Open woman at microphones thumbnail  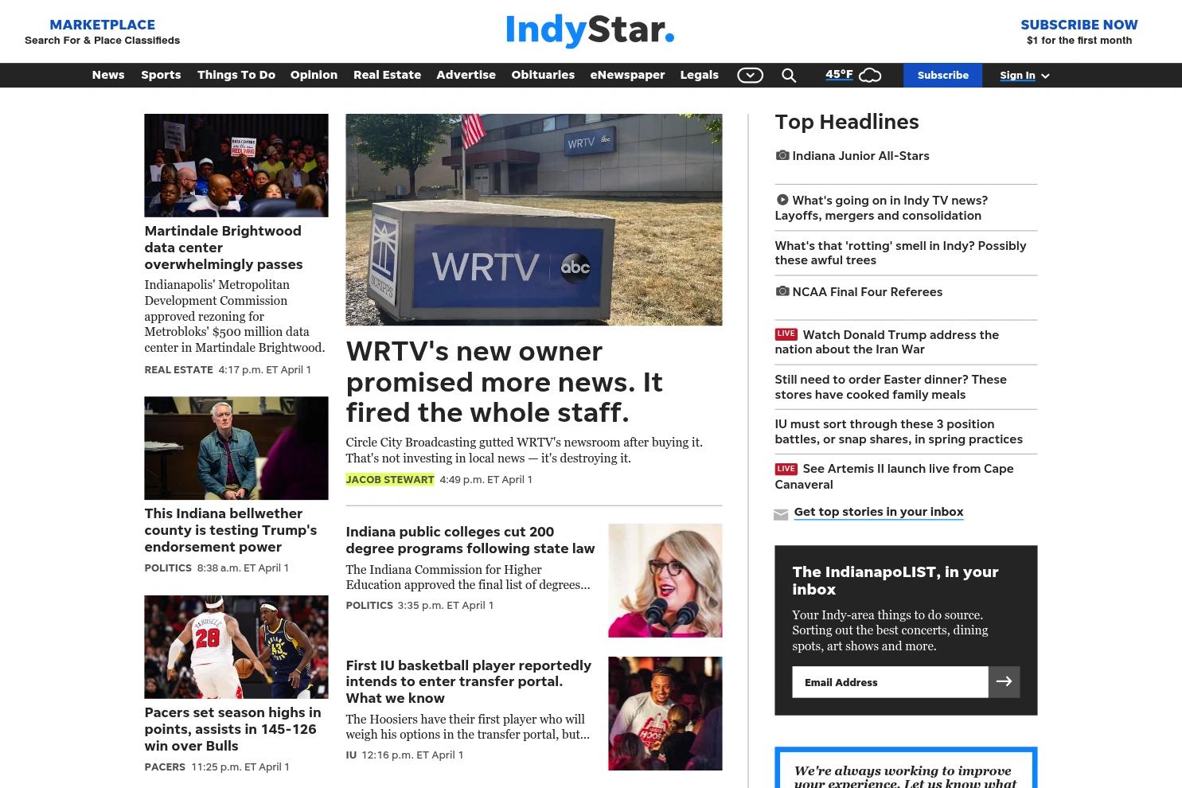click(x=665, y=580)
